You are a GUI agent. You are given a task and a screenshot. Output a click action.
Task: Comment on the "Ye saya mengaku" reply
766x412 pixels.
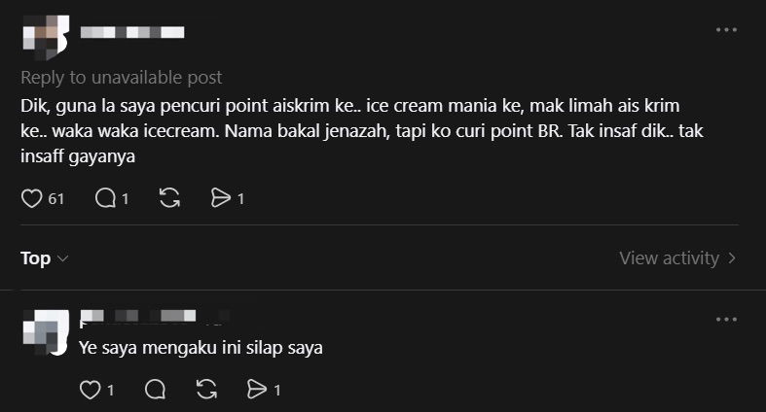coord(155,390)
